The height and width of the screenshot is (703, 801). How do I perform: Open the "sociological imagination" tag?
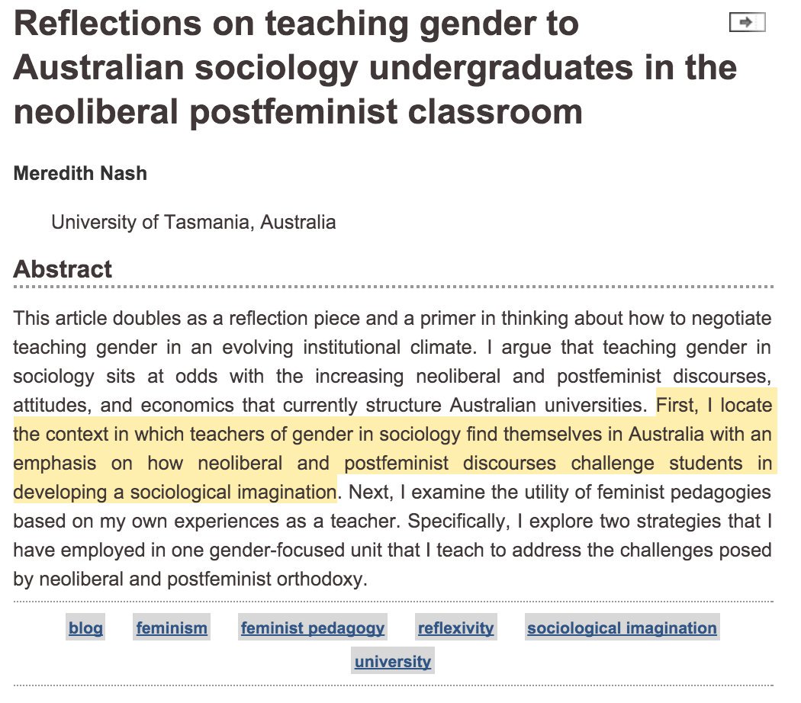point(622,628)
